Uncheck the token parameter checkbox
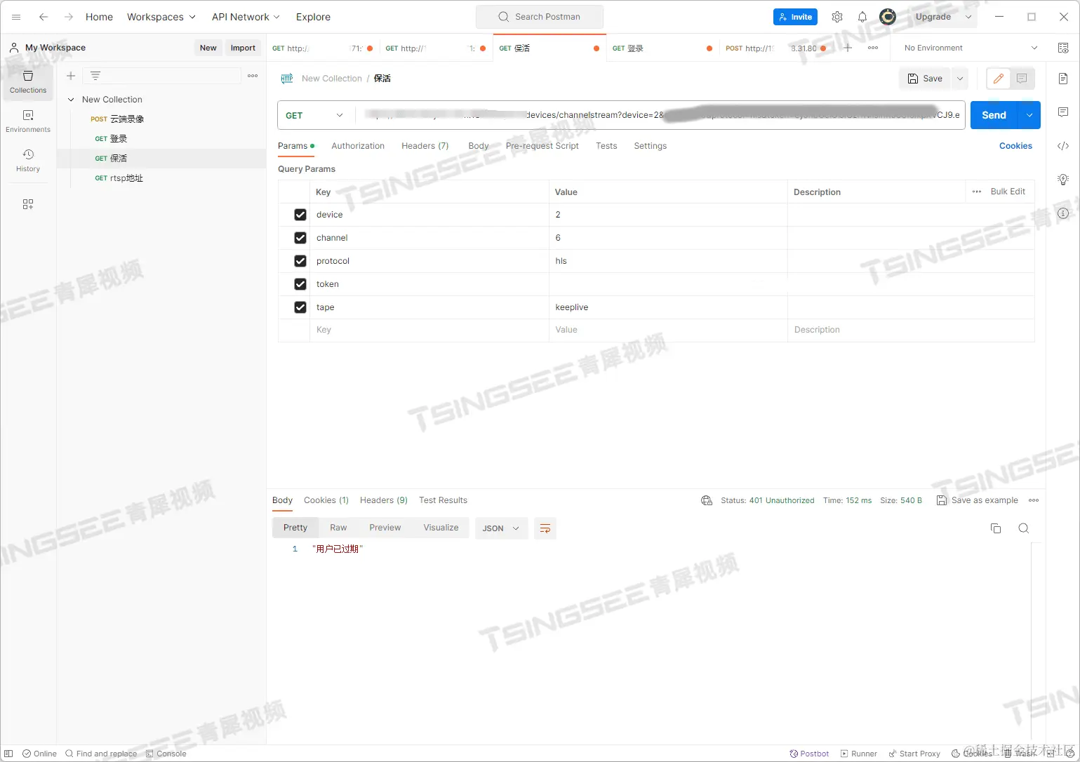 point(300,284)
